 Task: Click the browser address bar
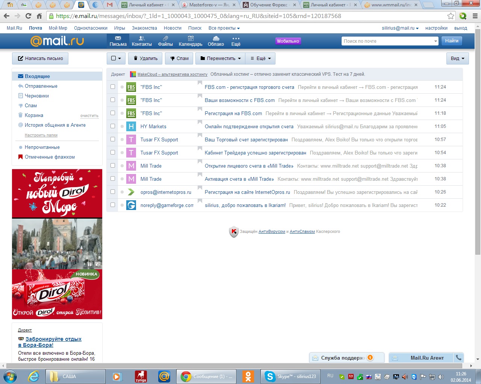pos(251,16)
